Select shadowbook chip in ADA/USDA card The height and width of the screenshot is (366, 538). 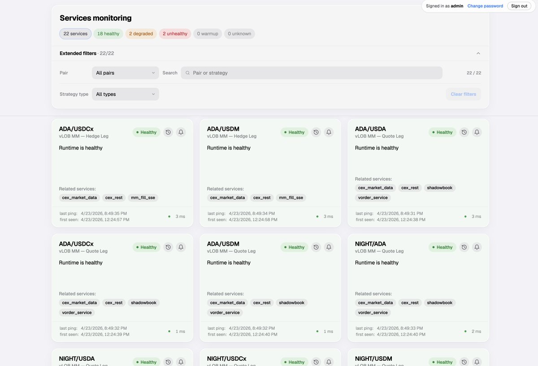(x=440, y=188)
